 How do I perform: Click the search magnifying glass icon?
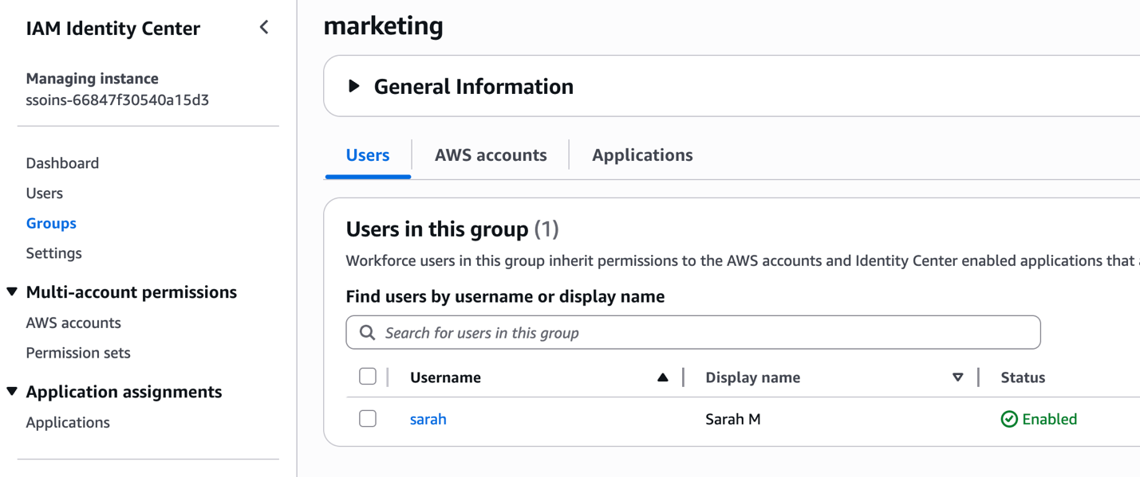click(366, 332)
